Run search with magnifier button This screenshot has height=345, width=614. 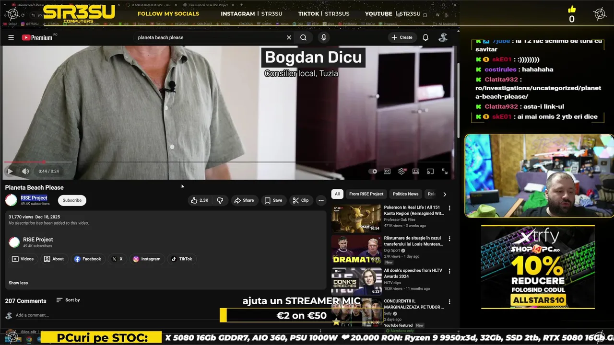(304, 37)
